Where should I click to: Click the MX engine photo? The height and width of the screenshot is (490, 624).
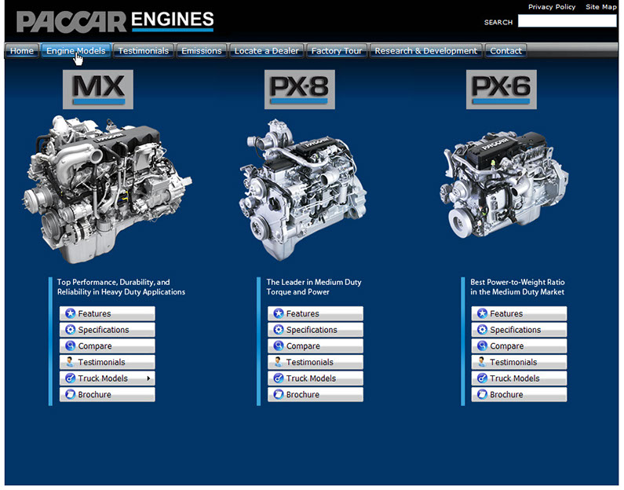coord(108,188)
